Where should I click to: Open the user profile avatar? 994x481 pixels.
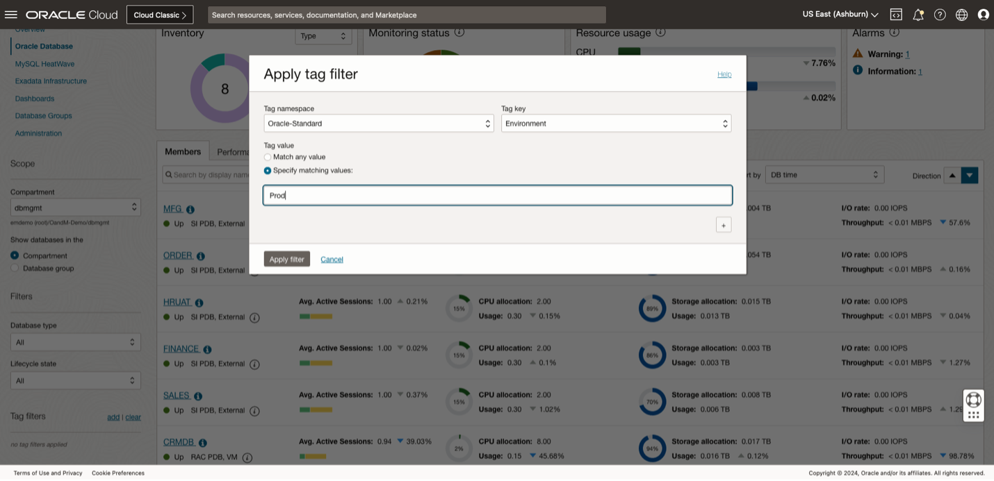tap(983, 15)
